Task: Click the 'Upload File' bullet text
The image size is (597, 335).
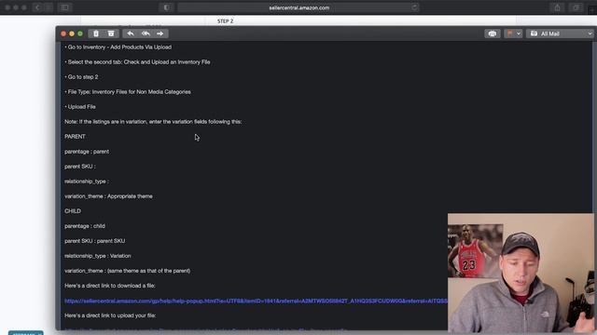Action: tap(81, 107)
